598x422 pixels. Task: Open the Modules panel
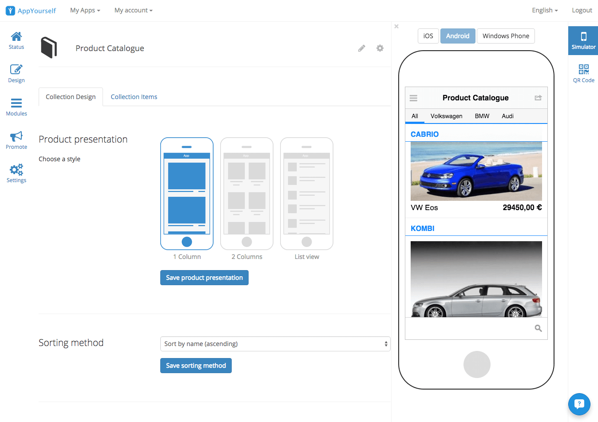16,107
